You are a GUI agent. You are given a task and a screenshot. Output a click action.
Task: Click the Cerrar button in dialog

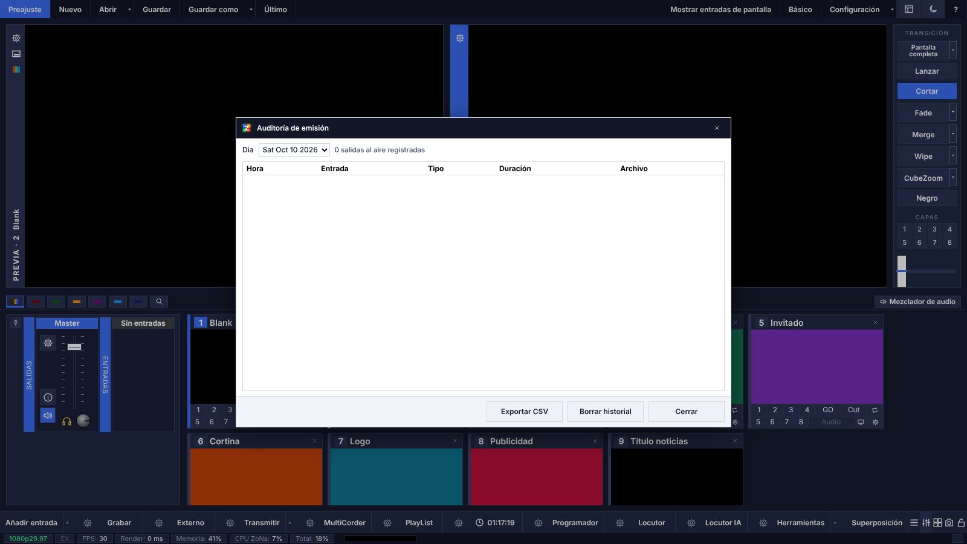point(687,412)
